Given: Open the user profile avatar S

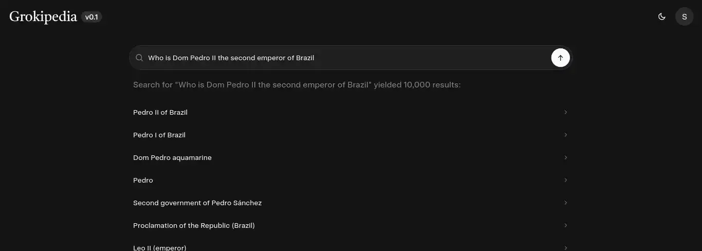Looking at the screenshot, I should pyautogui.click(x=684, y=16).
